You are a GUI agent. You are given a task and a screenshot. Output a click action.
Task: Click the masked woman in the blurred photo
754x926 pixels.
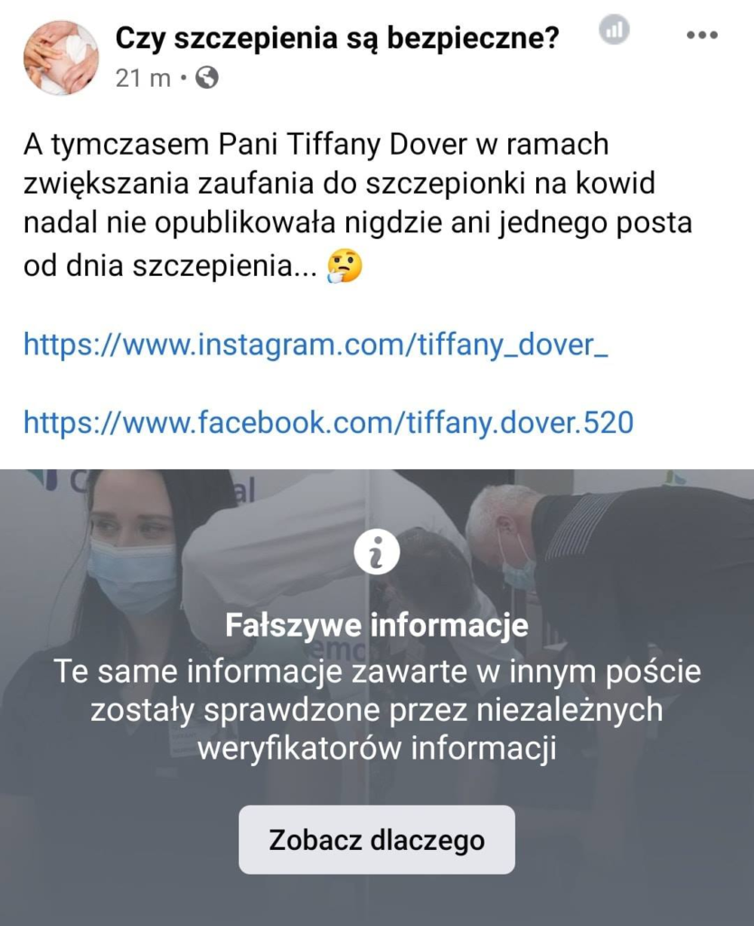click(127, 591)
